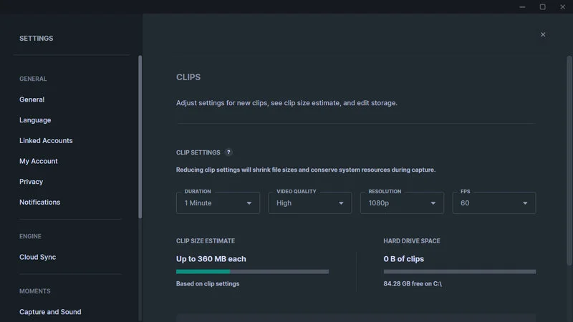
Task: Open My Account settings page
Action: click(x=39, y=161)
